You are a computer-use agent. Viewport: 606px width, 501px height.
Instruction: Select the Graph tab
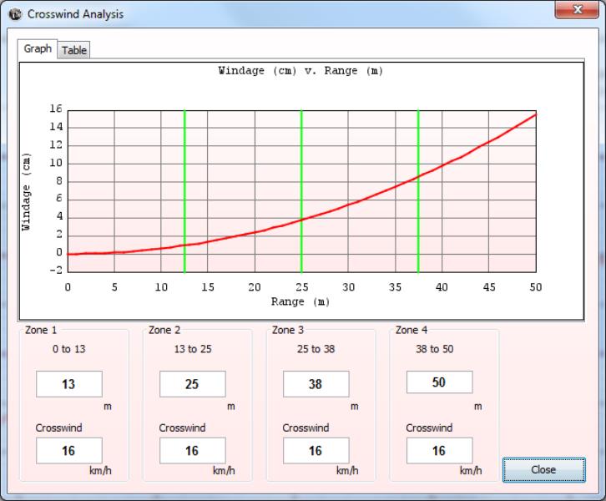pos(38,48)
